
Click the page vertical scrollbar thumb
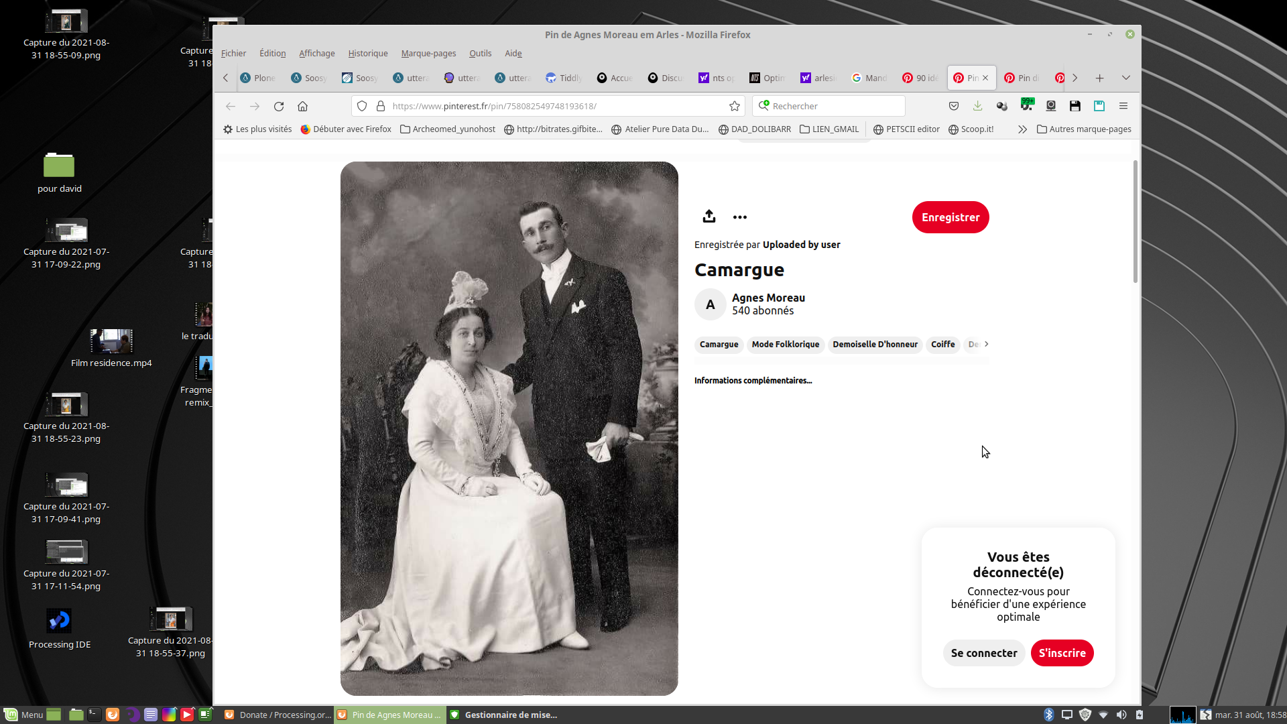[1136, 221]
